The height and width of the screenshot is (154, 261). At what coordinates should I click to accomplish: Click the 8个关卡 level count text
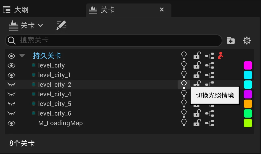pos(22,143)
